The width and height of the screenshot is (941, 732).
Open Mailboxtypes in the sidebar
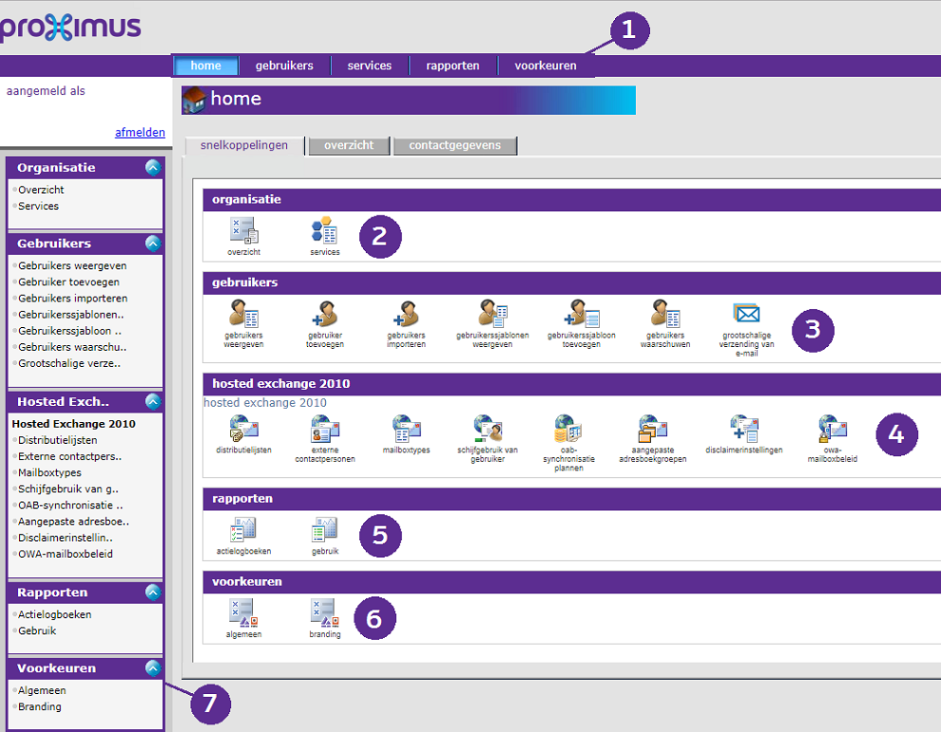point(49,472)
